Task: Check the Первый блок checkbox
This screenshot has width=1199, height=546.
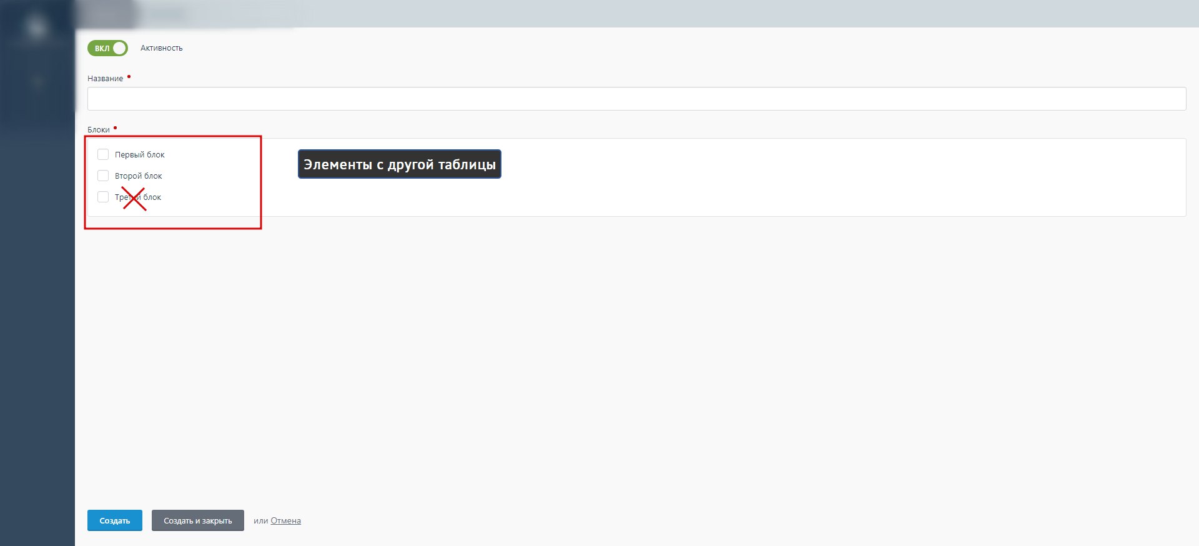Action: click(103, 154)
